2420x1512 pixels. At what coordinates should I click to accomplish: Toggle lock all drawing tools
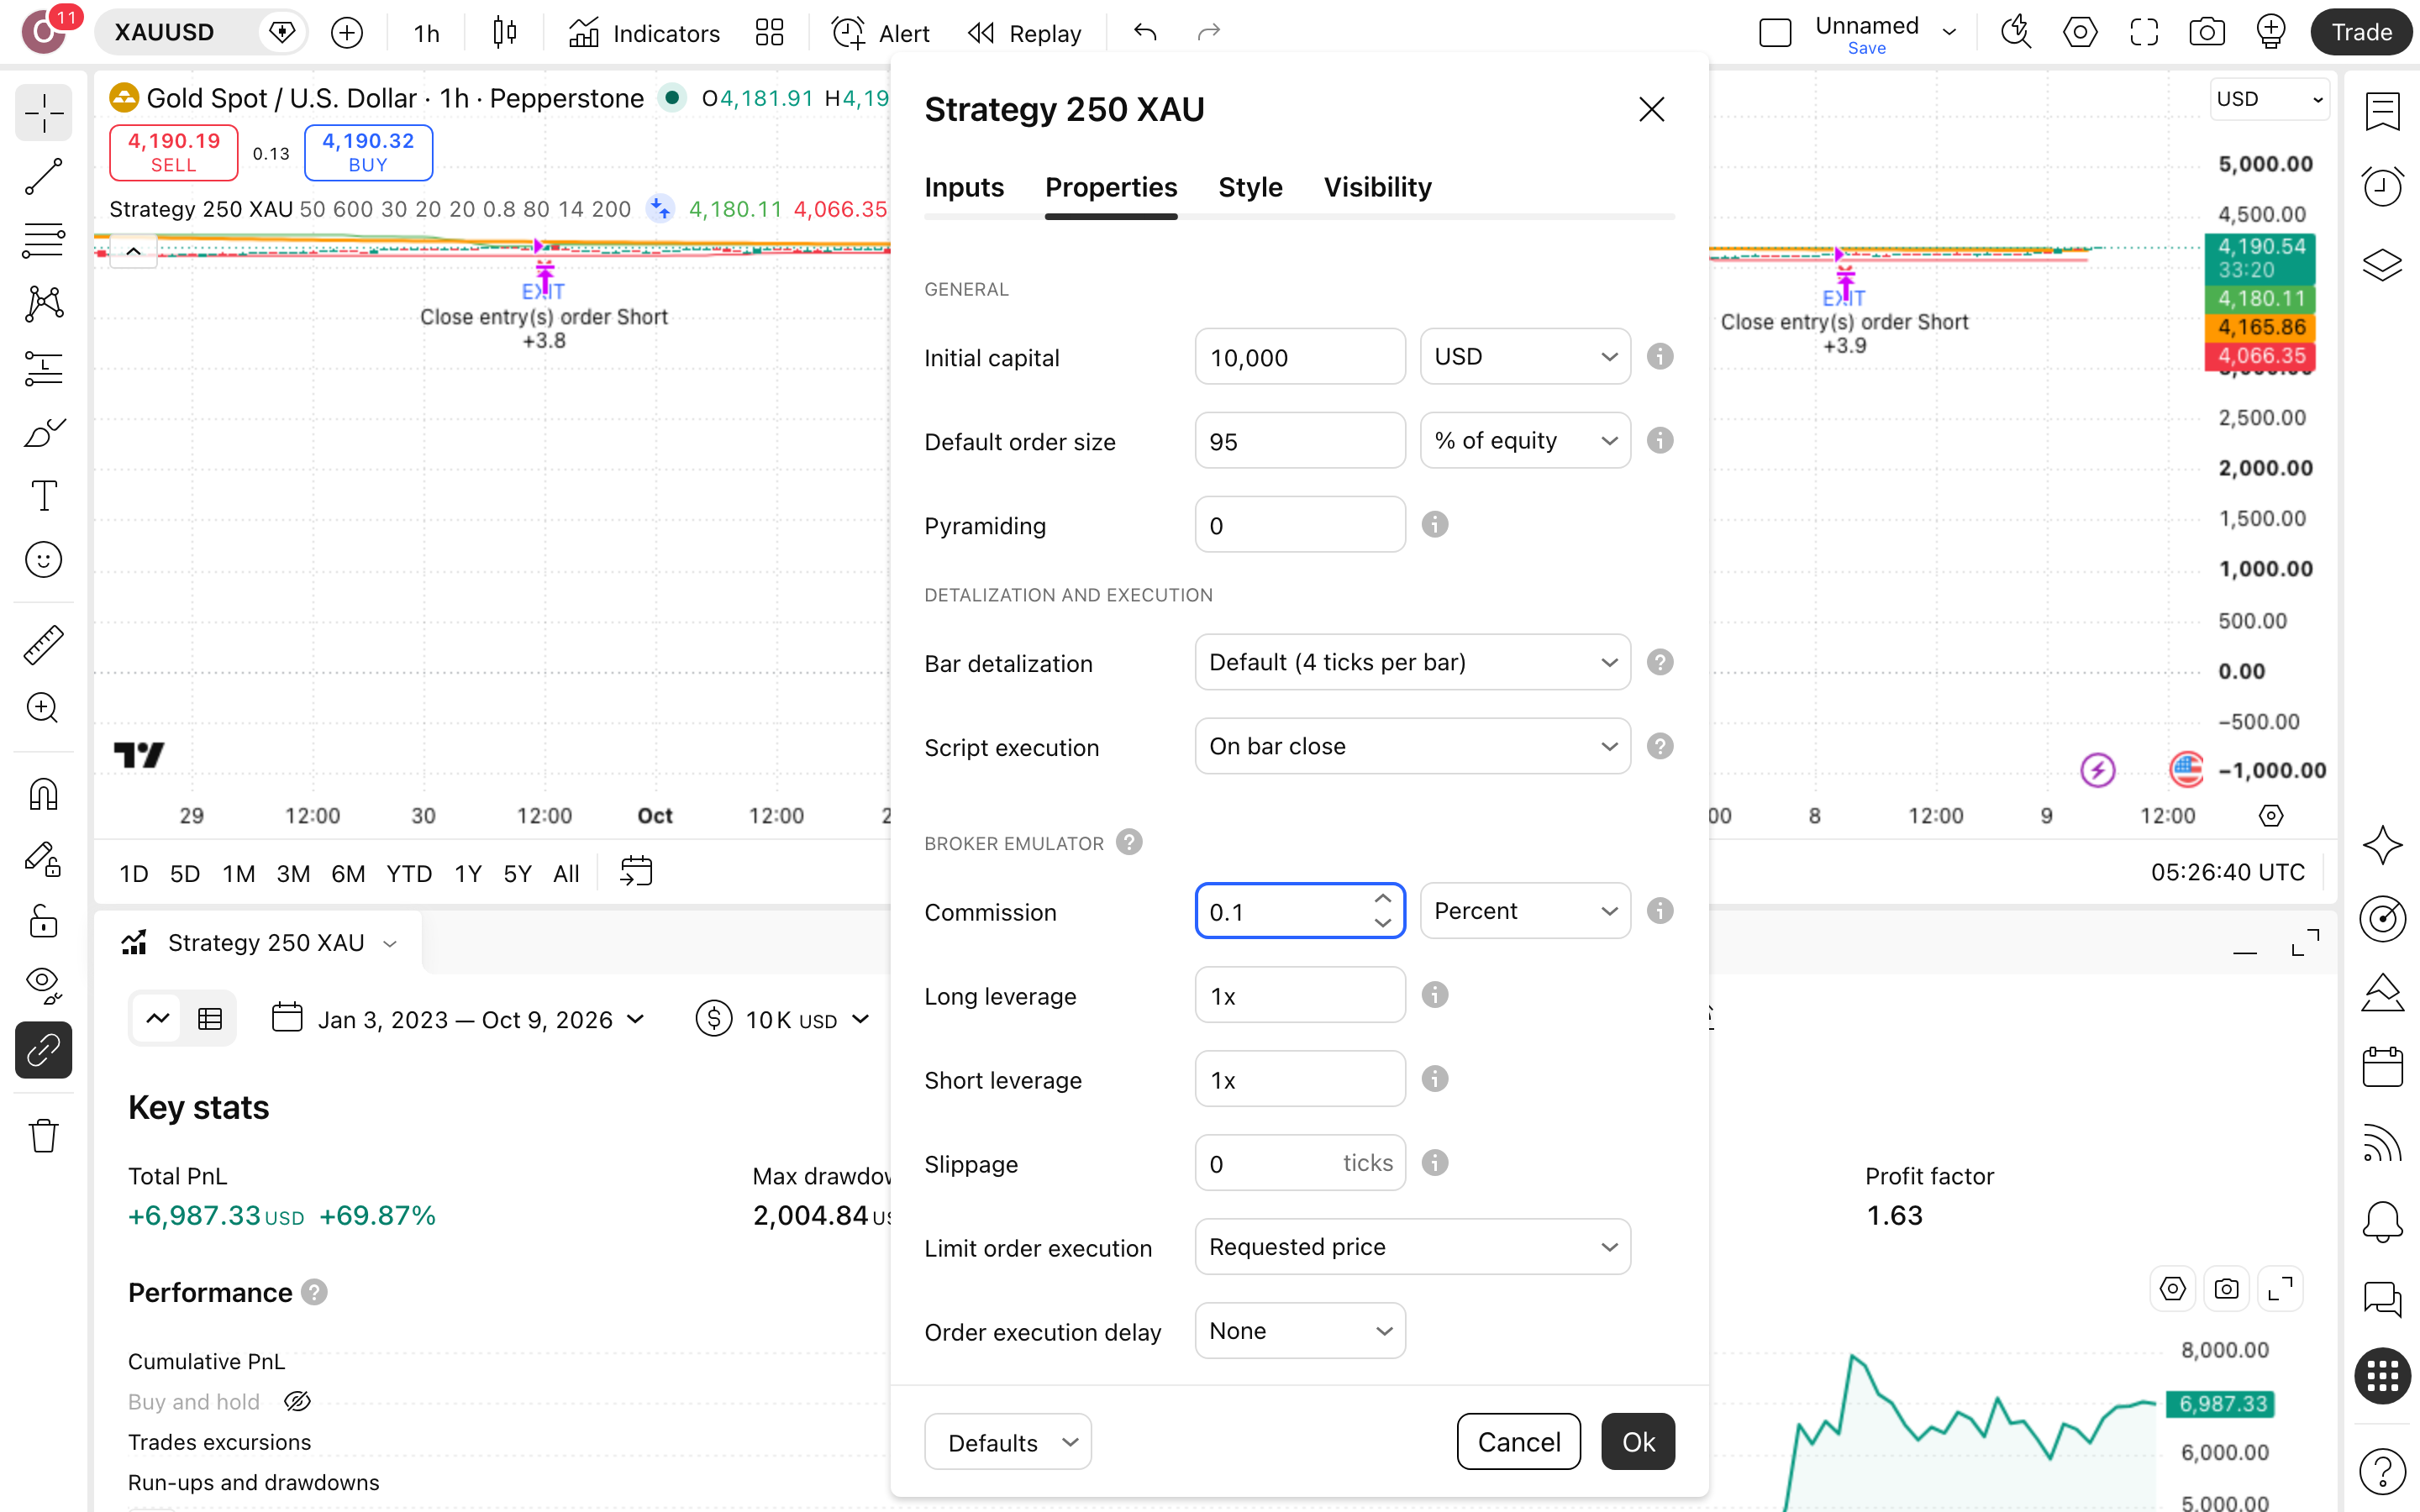pos(43,922)
